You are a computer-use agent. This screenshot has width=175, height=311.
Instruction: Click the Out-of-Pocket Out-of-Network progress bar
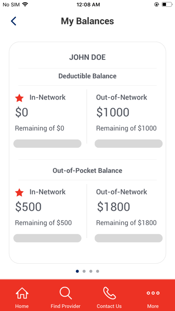129,238
